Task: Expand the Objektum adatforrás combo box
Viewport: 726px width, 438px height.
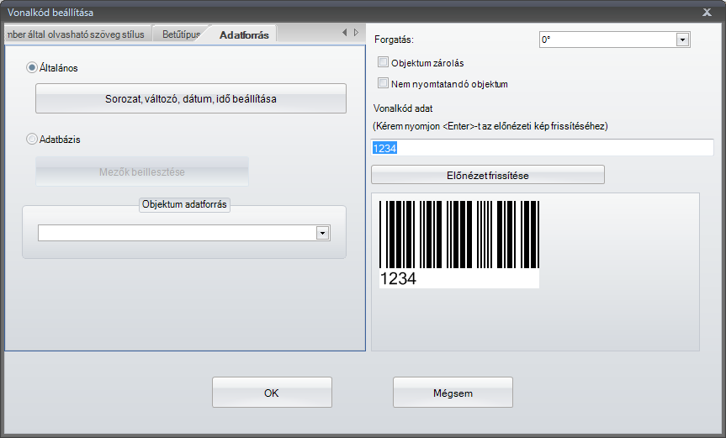Action: pyautogui.click(x=322, y=233)
